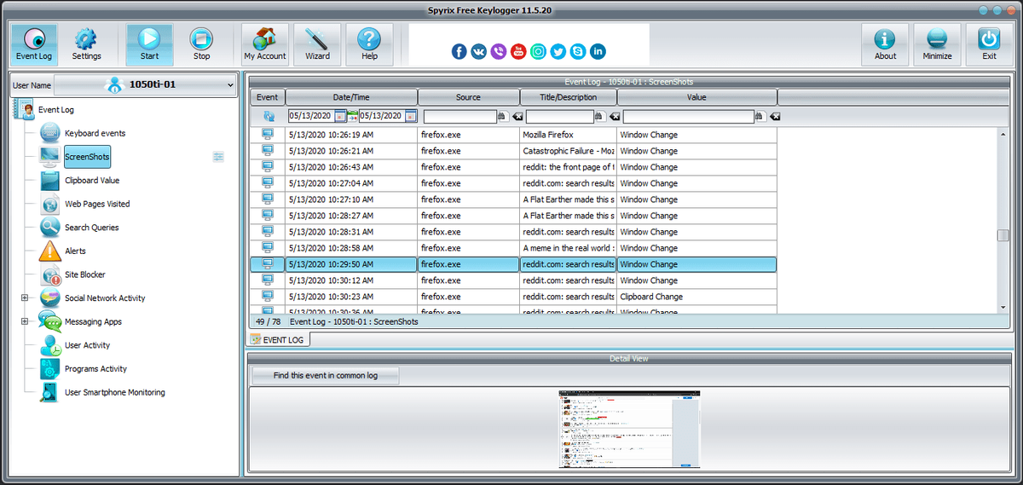Click the Minimize toolbar button
The image size is (1023, 485).
(937, 44)
